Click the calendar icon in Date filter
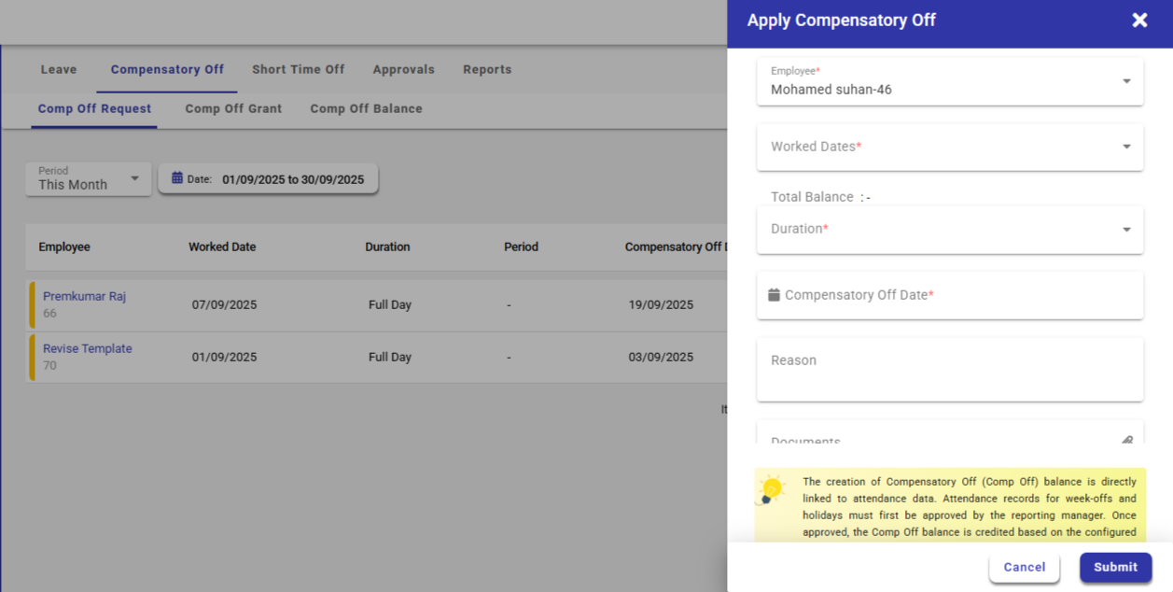The image size is (1173, 592). click(177, 178)
